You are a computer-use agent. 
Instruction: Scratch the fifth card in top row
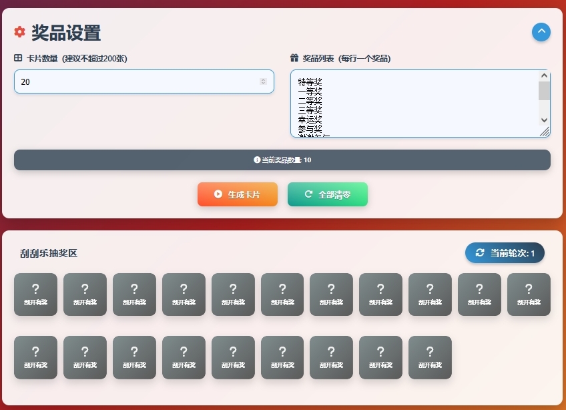point(233,294)
